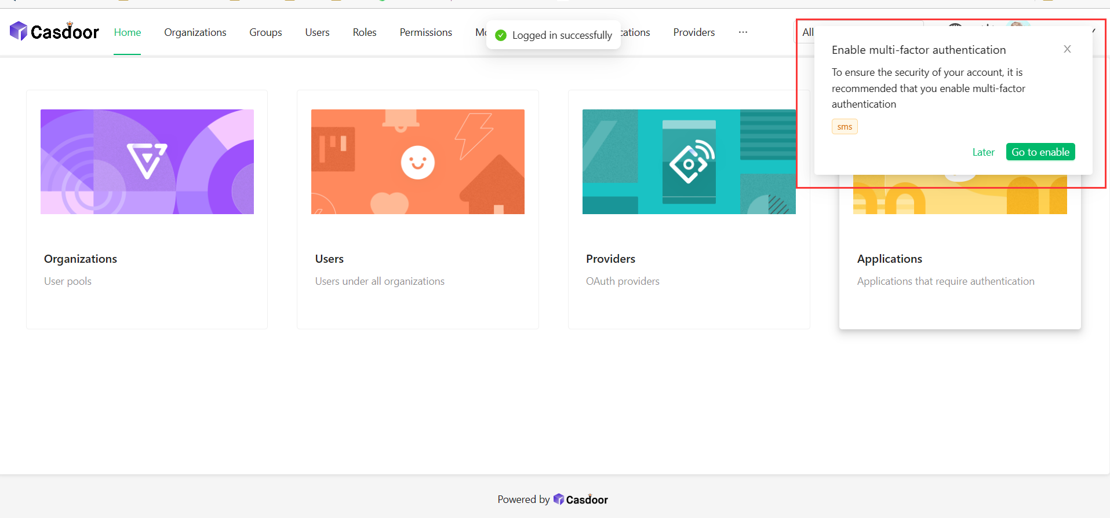Click the Casdoor logo in the footer
The height and width of the screenshot is (518, 1110).
coord(580,499)
